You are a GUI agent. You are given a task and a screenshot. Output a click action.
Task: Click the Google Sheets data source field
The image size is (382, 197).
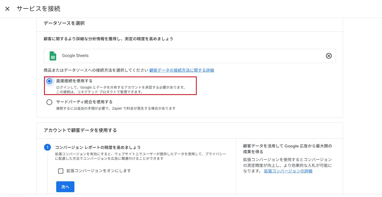(190, 56)
